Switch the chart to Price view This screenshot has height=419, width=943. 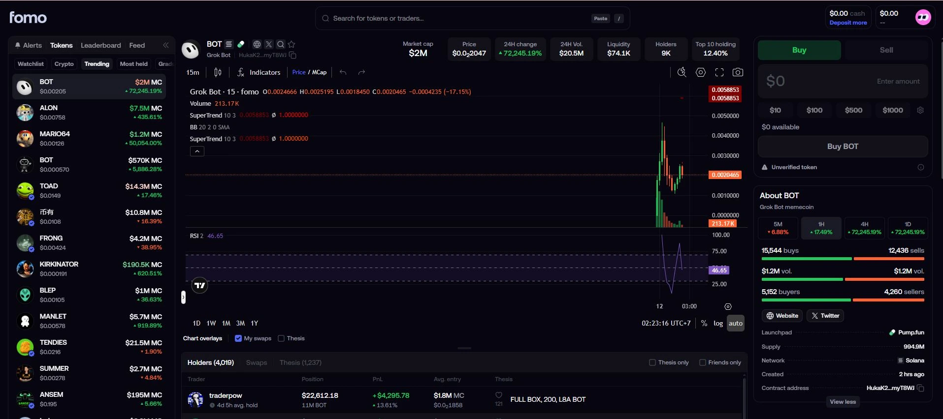(299, 72)
